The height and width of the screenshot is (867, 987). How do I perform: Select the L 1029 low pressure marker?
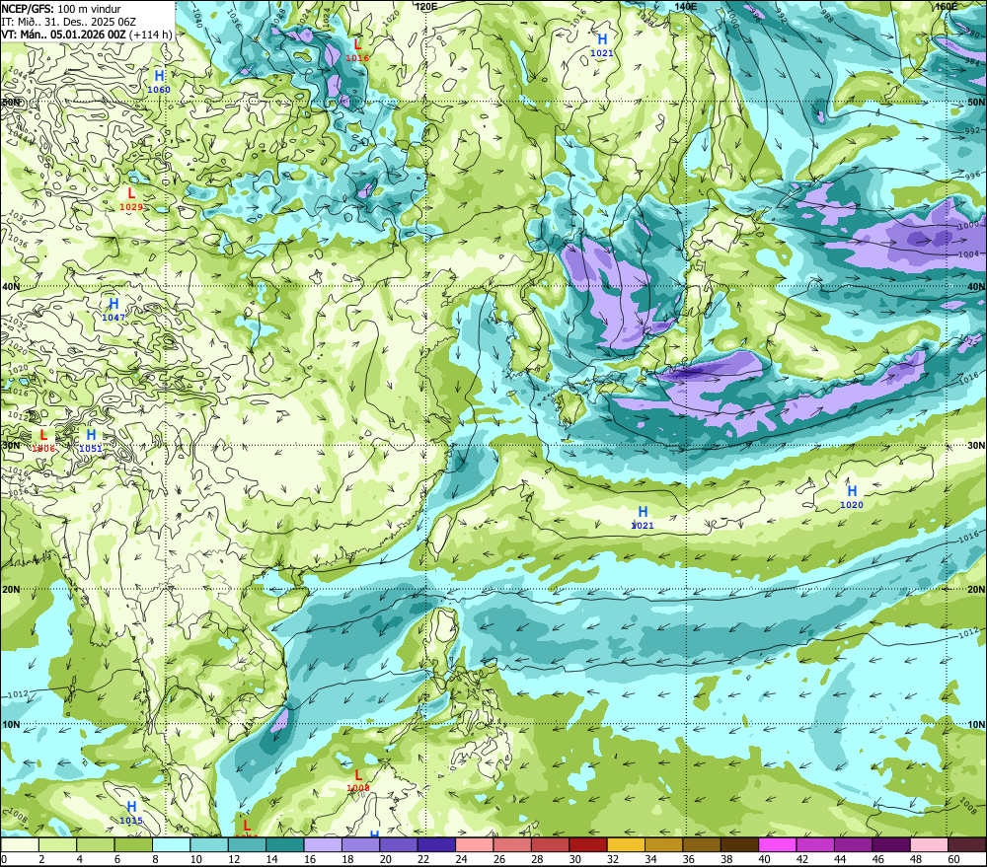pyautogui.click(x=131, y=199)
